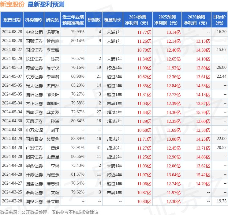Click the 近三年业绩预测准确度 header
The width and height of the screenshot is (228, 215).
pos(73,20)
